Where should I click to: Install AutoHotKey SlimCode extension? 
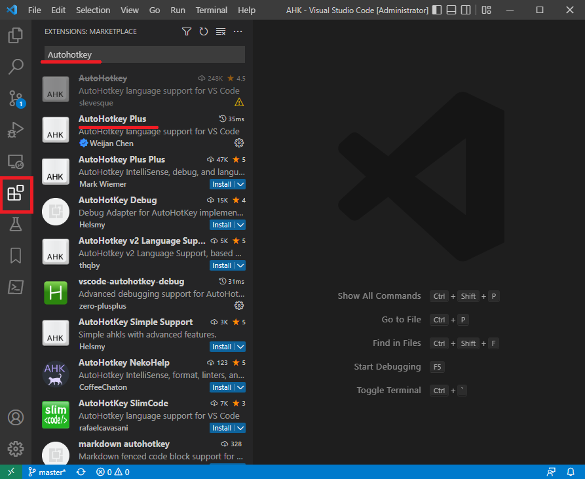click(x=222, y=429)
